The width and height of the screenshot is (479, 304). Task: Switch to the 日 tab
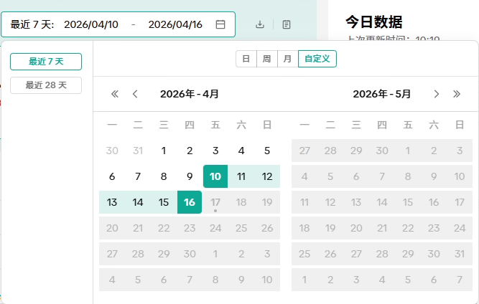246,59
